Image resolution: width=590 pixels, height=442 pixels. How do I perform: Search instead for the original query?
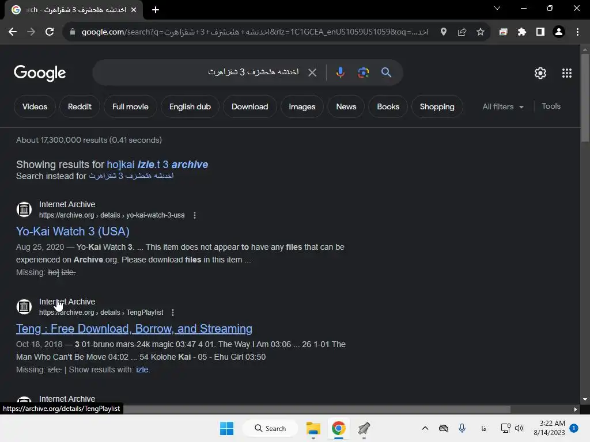[x=131, y=176]
